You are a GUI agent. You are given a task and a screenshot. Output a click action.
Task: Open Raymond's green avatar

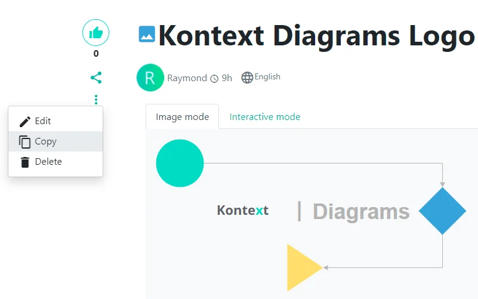(x=150, y=78)
